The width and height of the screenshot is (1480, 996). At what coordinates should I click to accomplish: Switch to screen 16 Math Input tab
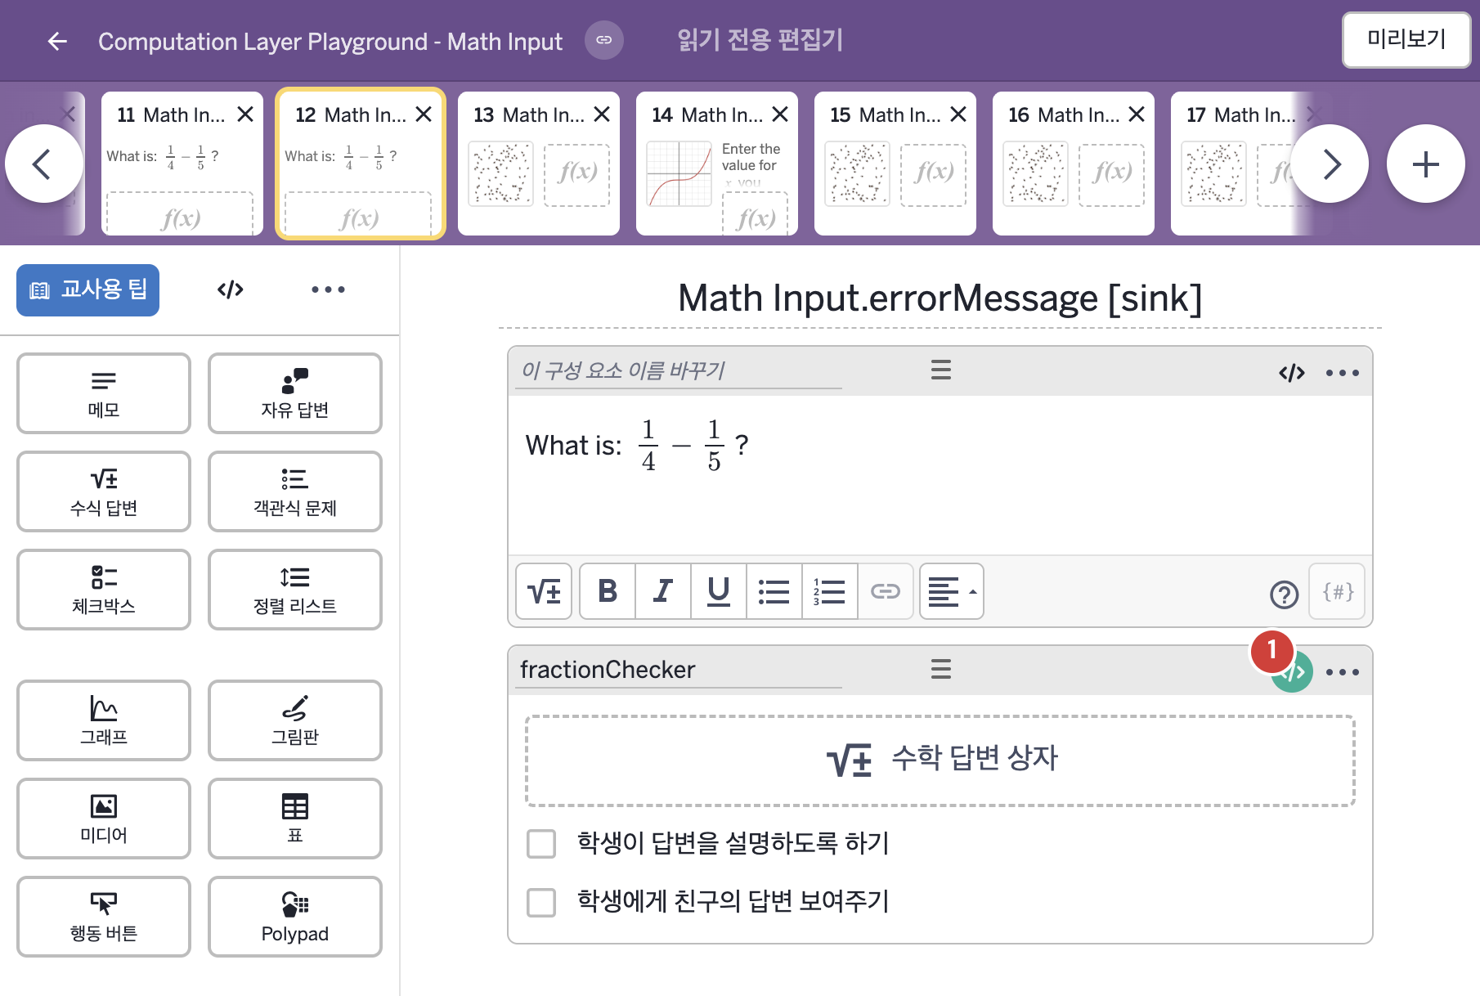click(1074, 164)
